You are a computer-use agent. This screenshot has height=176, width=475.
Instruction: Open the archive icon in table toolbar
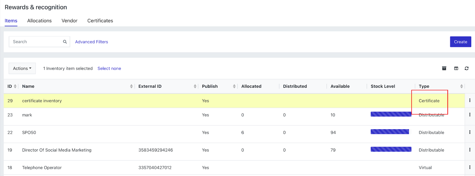tap(444, 68)
